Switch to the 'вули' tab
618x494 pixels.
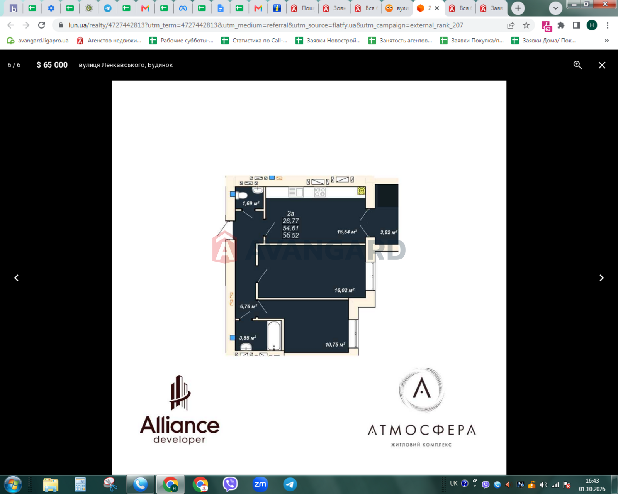click(397, 8)
